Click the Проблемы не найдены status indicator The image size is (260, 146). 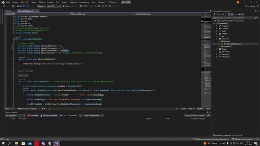click(x=28, y=109)
